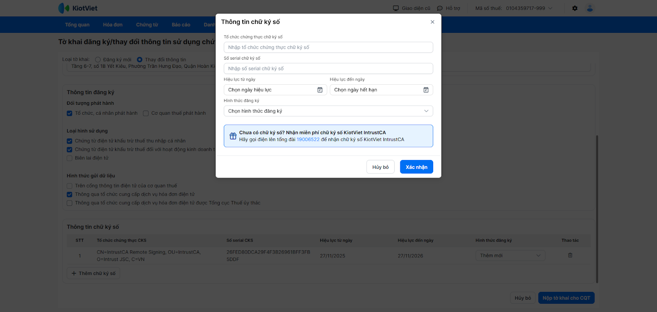Go to the "Báo cáo" menu tab

click(181, 25)
